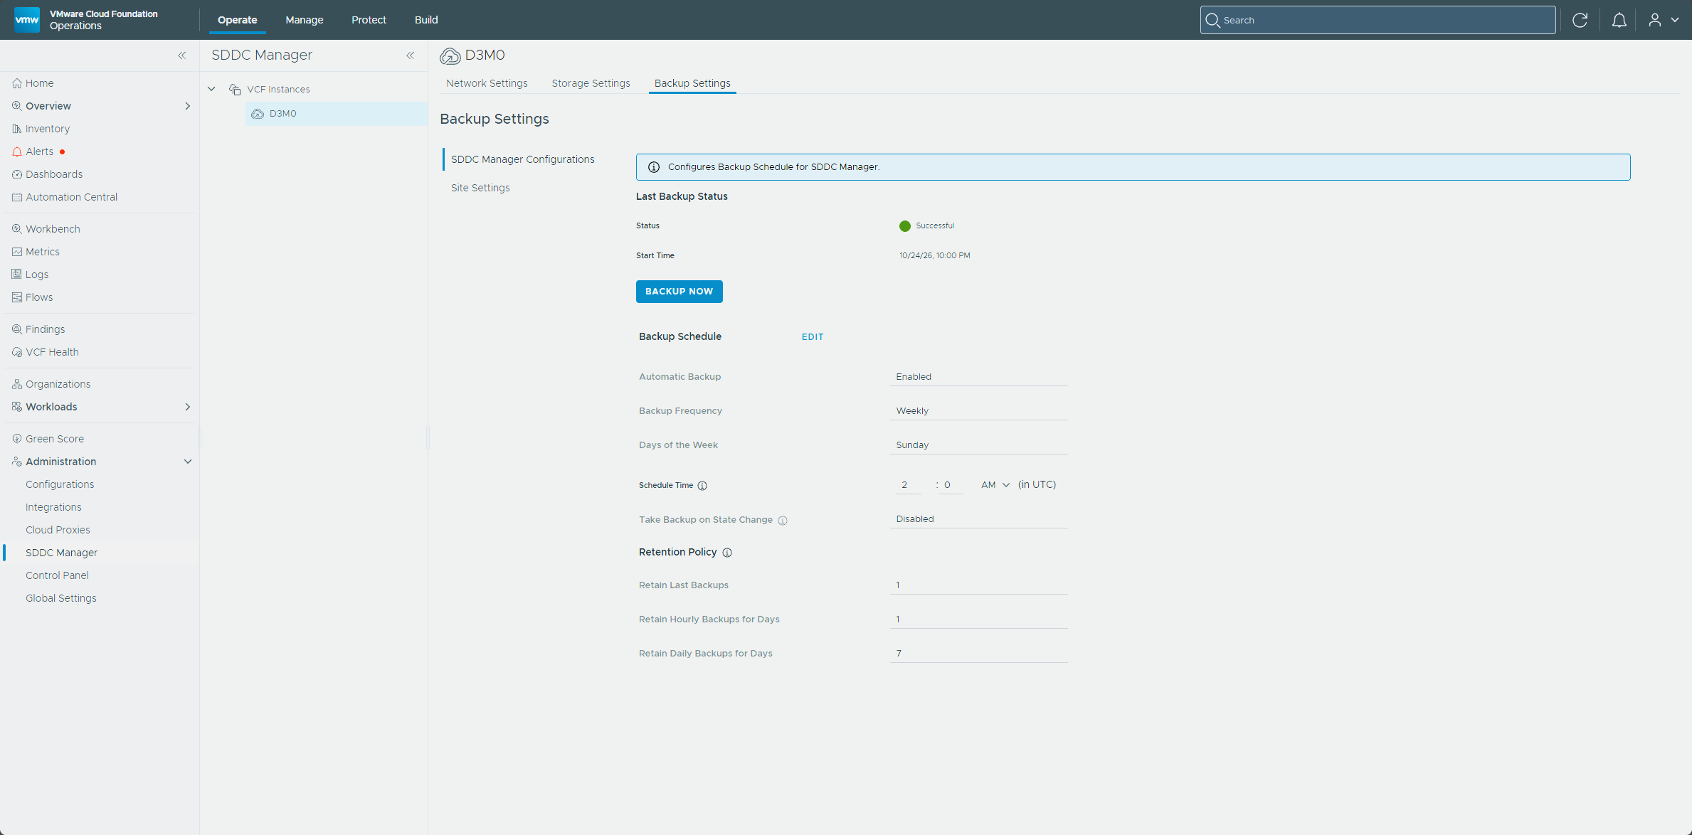Open Integrations under Administration
This screenshot has width=1692, height=835.
click(x=53, y=507)
